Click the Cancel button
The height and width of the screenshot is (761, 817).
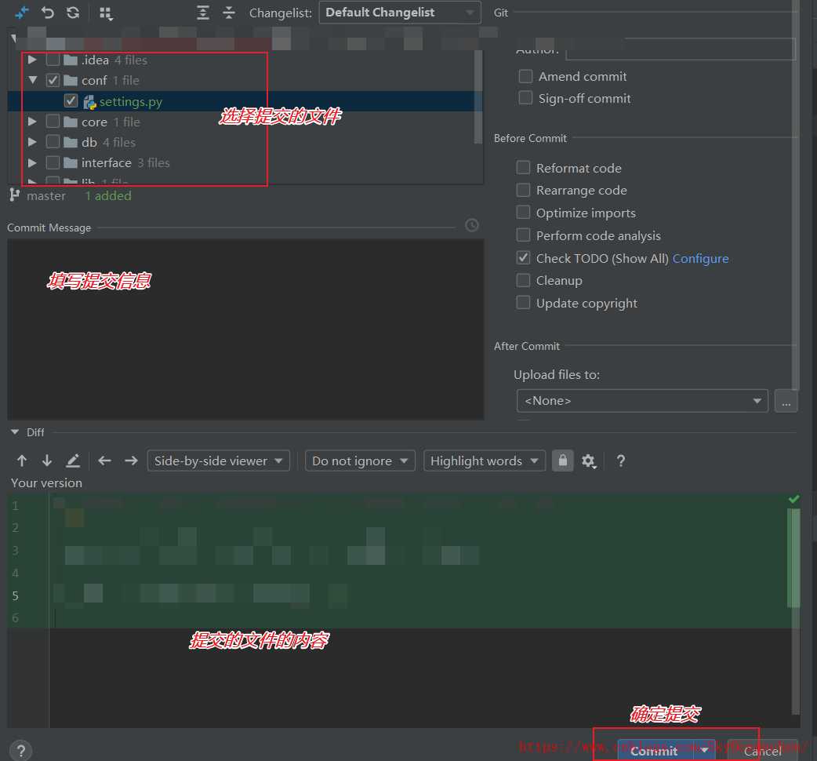point(762,751)
